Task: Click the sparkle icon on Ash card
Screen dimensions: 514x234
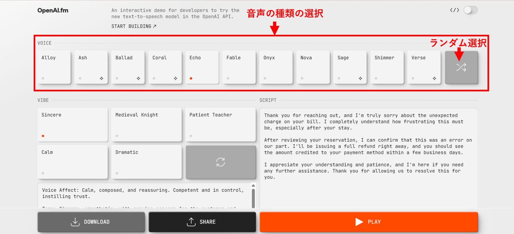Action: [101, 78]
